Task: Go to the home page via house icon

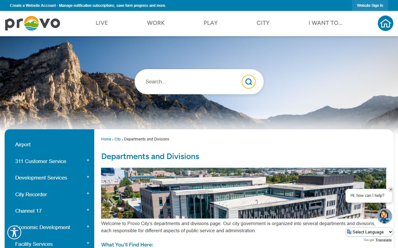Action: coord(386,23)
